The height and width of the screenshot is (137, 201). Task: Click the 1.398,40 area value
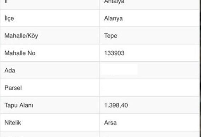tap(116, 105)
